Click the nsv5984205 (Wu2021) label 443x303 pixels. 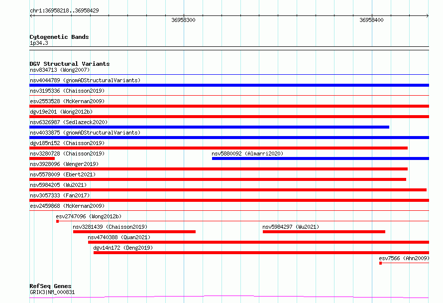(58, 185)
